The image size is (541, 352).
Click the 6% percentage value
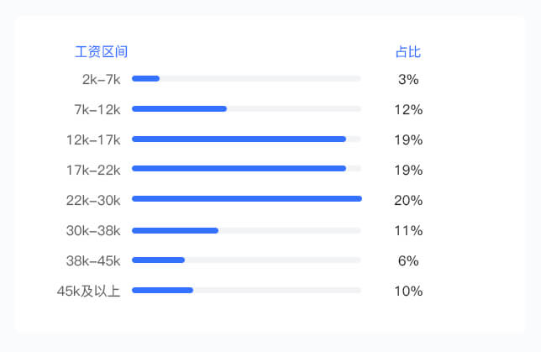(408, 261)
